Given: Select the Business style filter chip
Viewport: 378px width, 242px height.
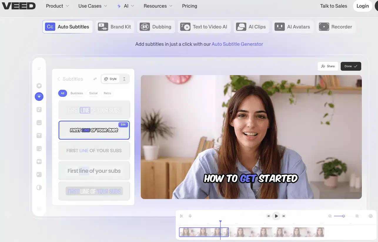Looking at the screenshot, I should [x=77, y=93].
